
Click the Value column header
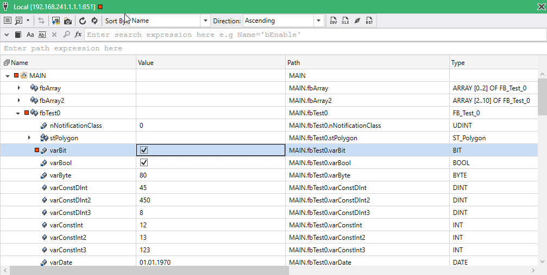click(x=211, y=63)
